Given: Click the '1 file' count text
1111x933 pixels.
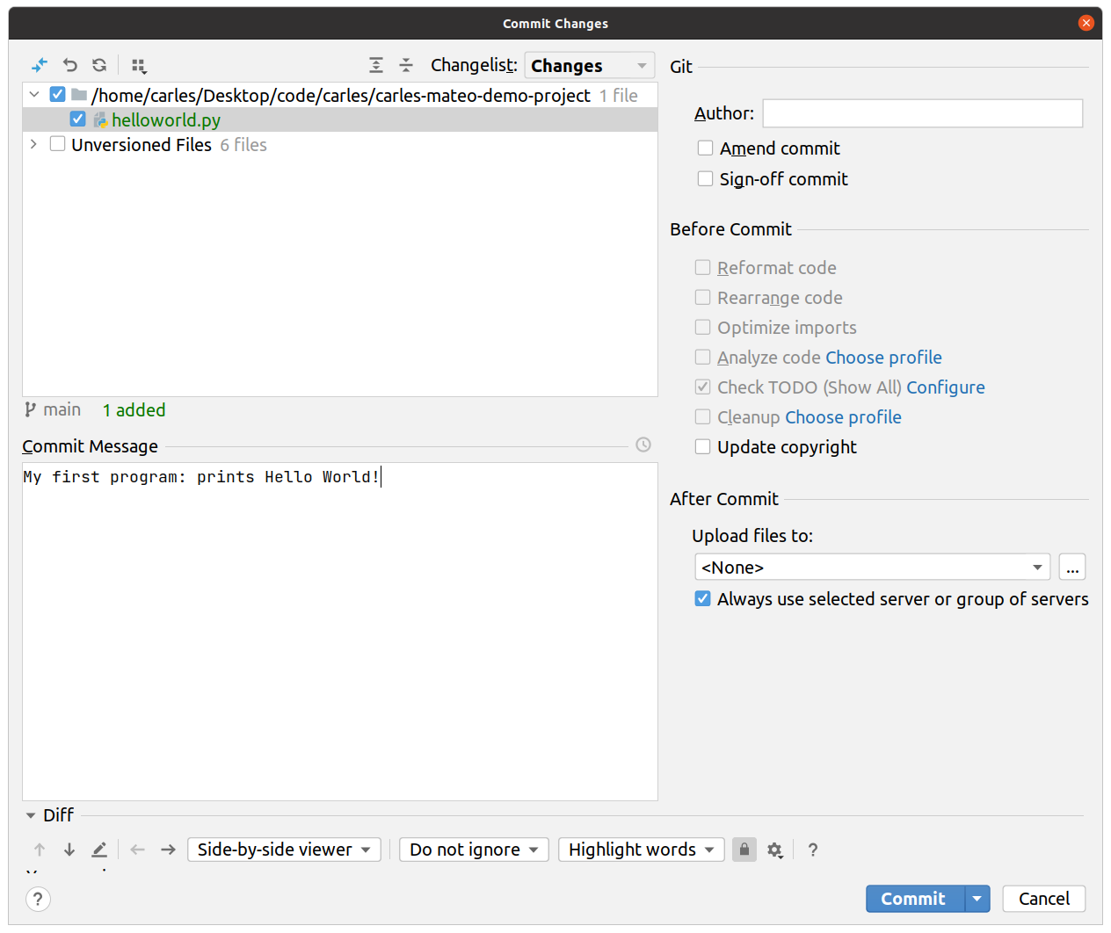Looking at the screenshot, I should [x=619, y=96].
